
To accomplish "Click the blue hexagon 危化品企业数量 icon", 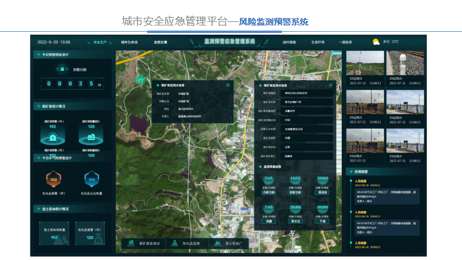I will coord(91,179).
